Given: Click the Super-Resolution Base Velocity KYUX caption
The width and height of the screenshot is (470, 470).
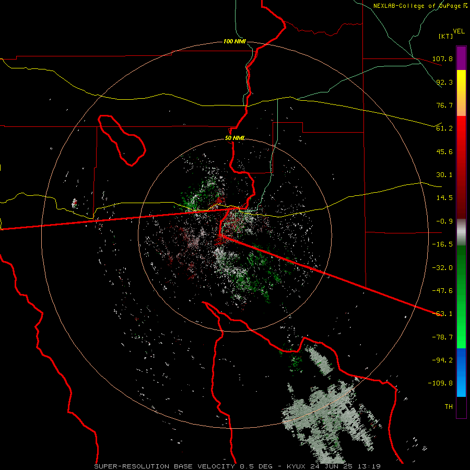Looking at the screenshot, I should point(237,466).
